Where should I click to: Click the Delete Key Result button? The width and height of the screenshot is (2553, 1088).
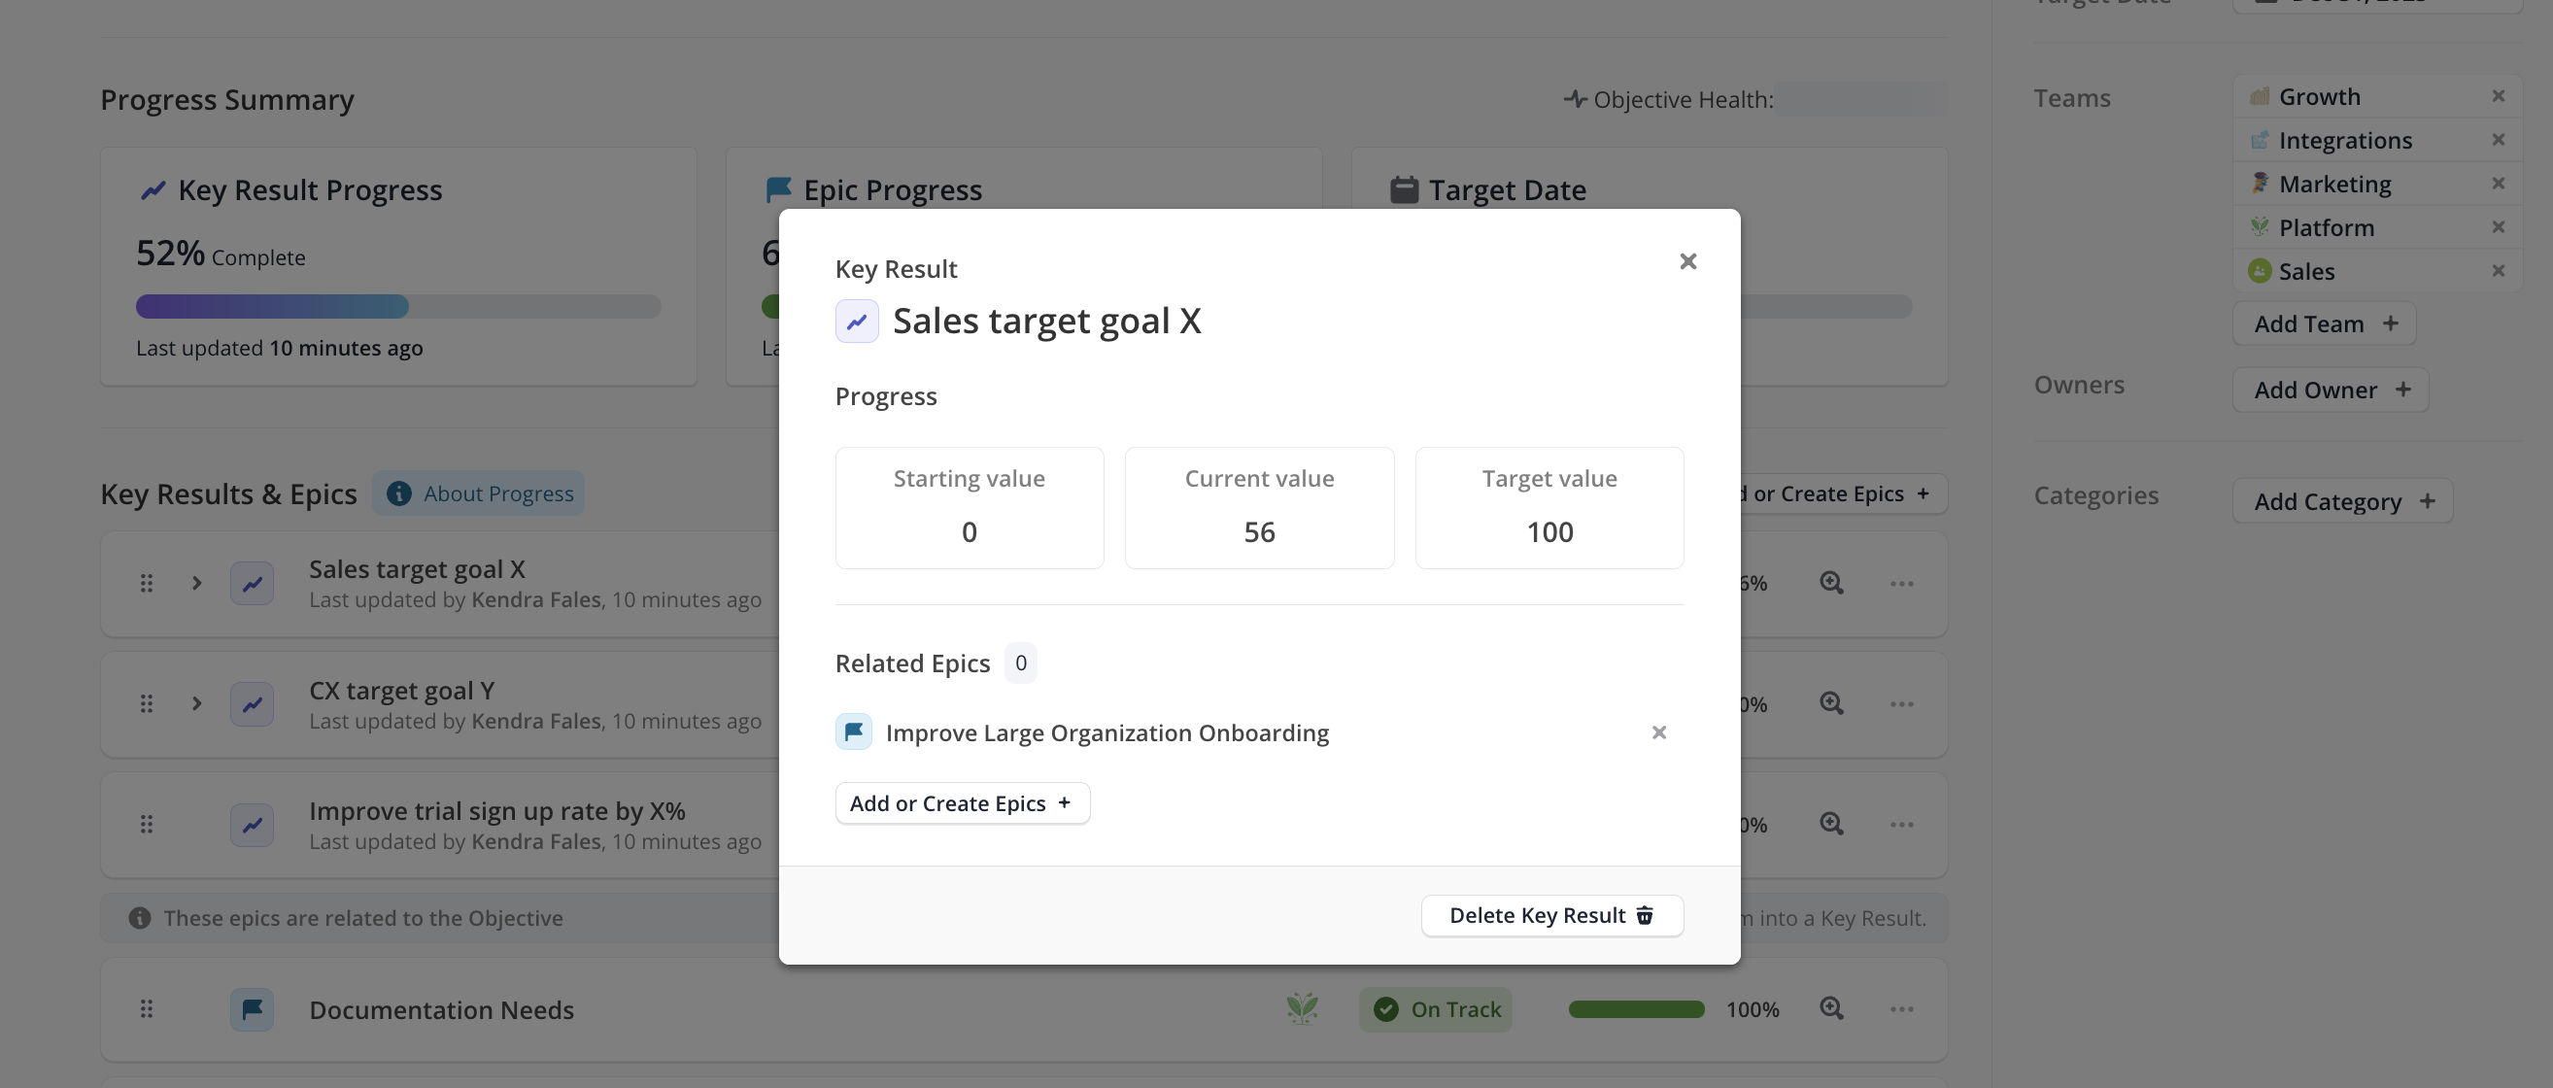(x=1550, y=914)
